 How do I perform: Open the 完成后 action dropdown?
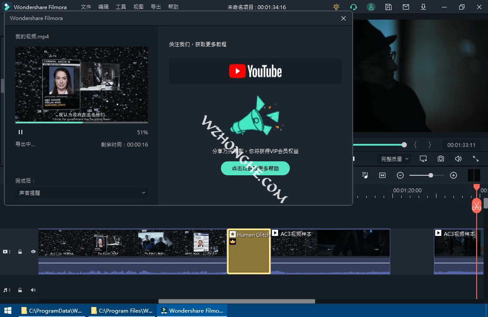(82, 192)
